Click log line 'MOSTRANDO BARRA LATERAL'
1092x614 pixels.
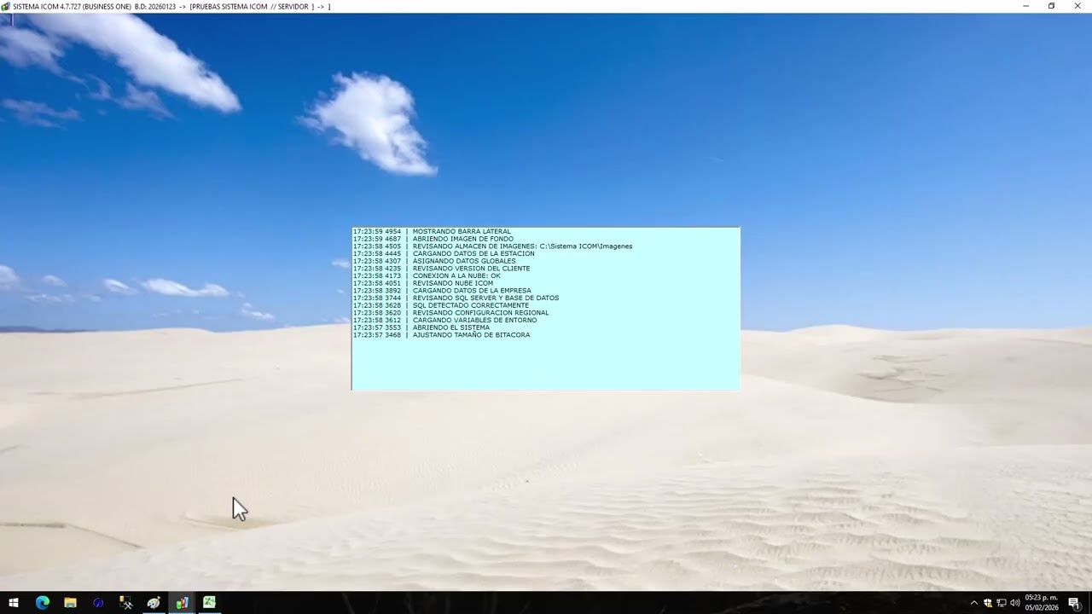(432, 231)
